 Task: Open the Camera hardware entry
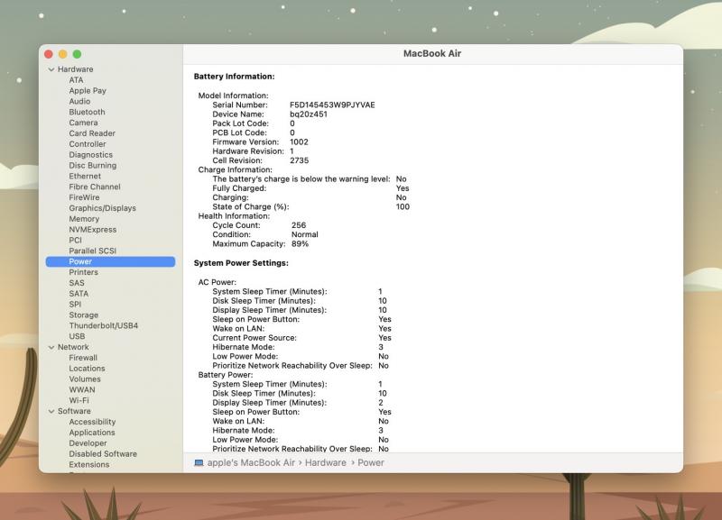coord(83,123)
